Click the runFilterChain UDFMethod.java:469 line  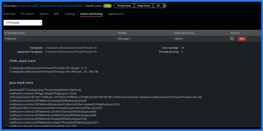pyautogui.click(x=53, y=112)
